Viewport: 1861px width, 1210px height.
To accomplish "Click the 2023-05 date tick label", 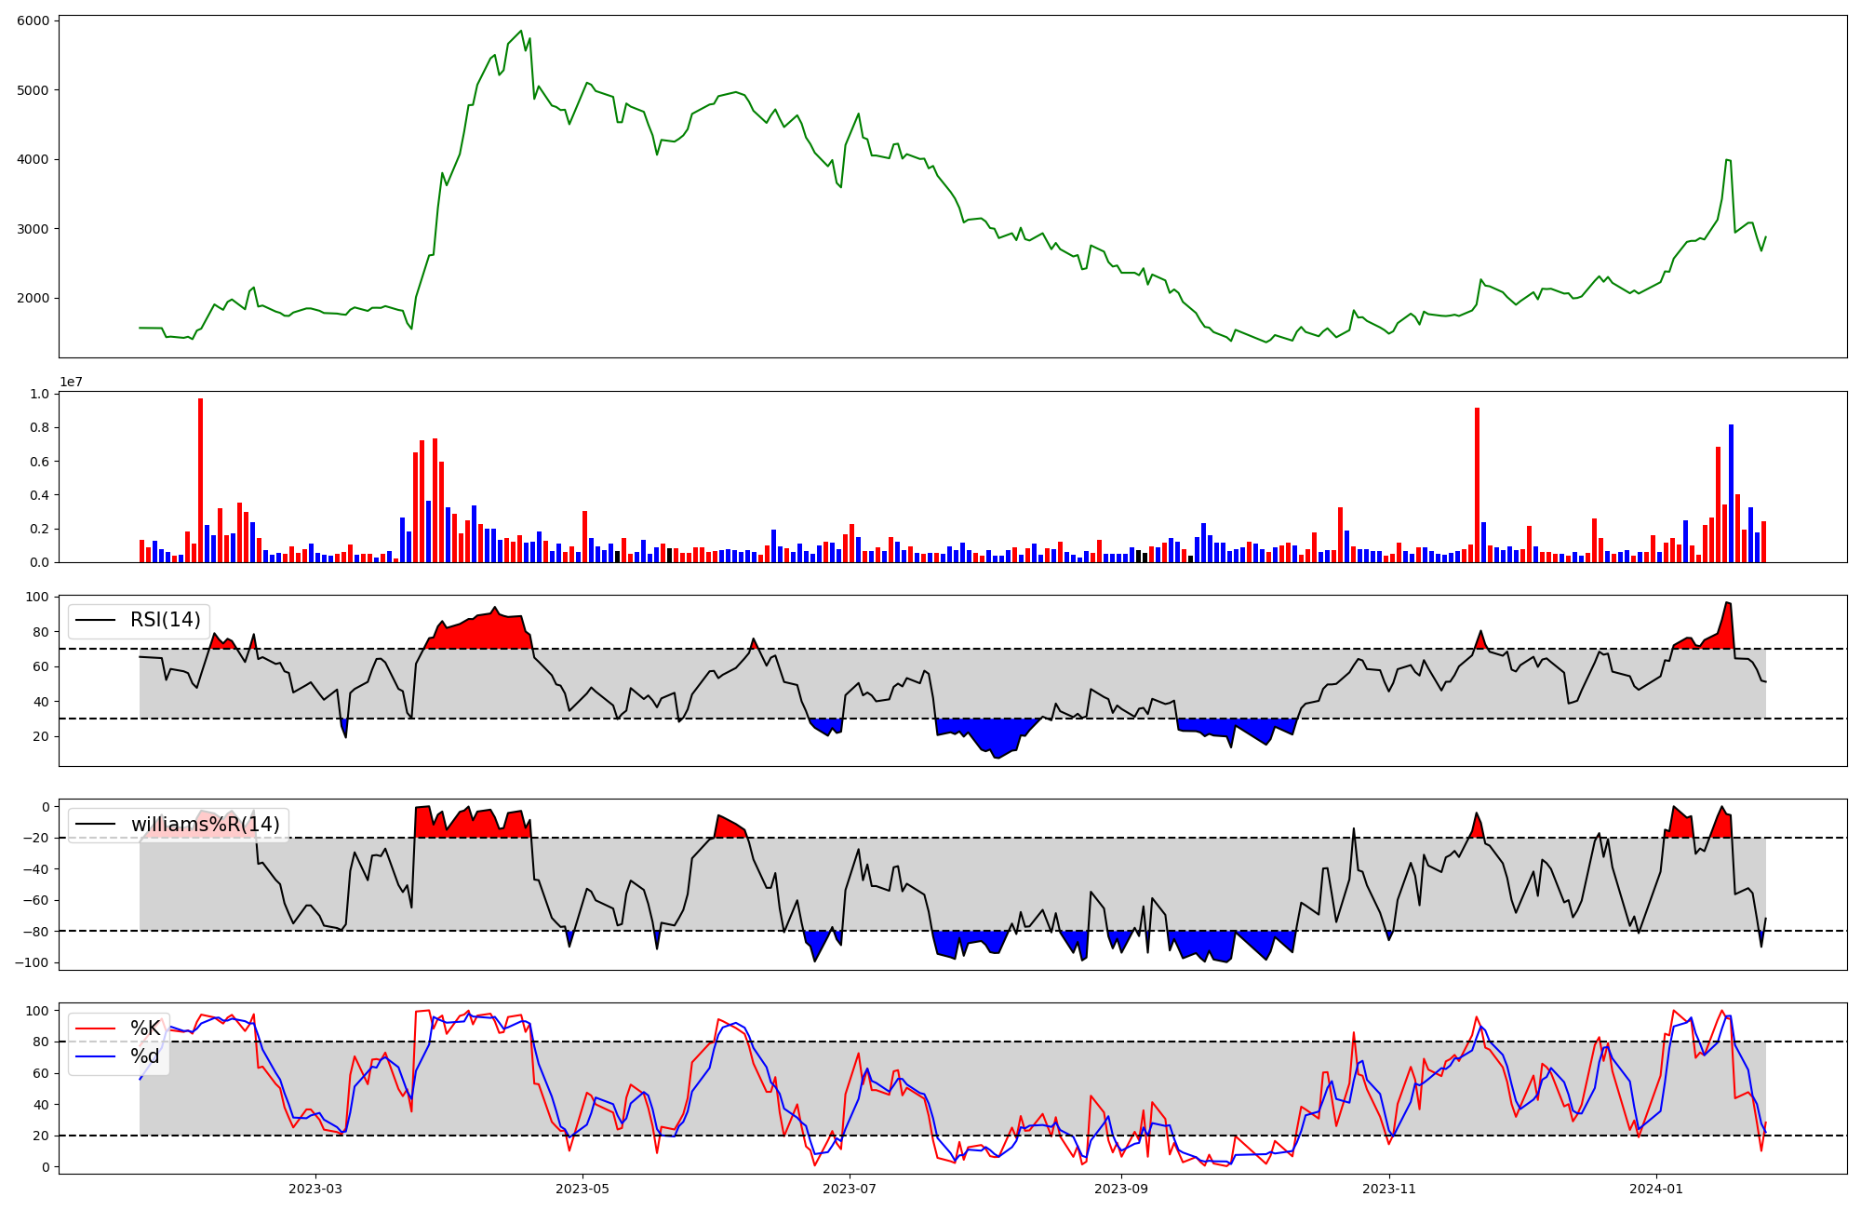I will point(582,1189).
